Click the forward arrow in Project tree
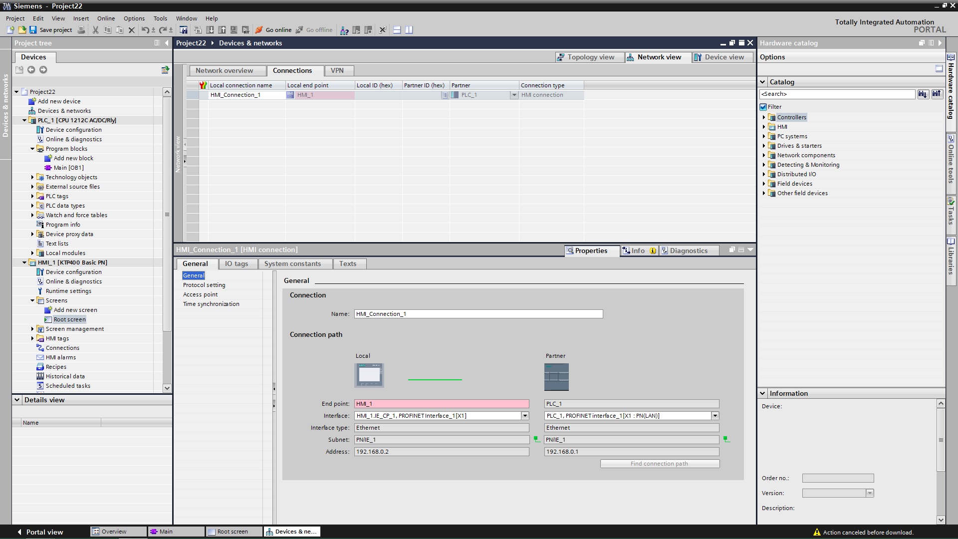958x539 pixels. [x=43, y=70]
